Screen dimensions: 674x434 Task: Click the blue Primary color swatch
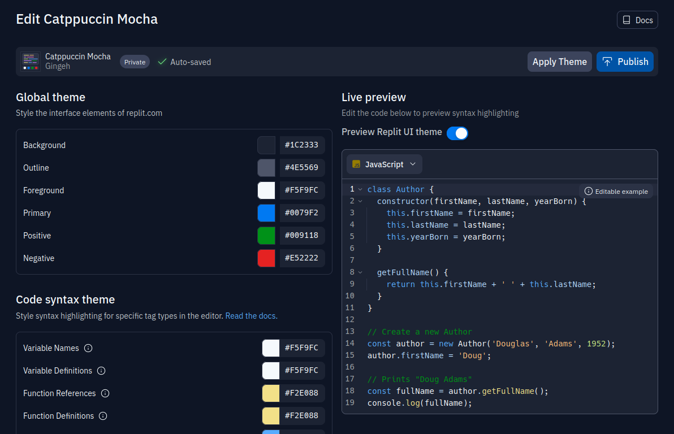pos(266,213)
